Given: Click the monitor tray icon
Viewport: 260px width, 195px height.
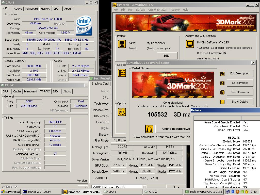Looking at the screenshot, I should coord(228,191).
